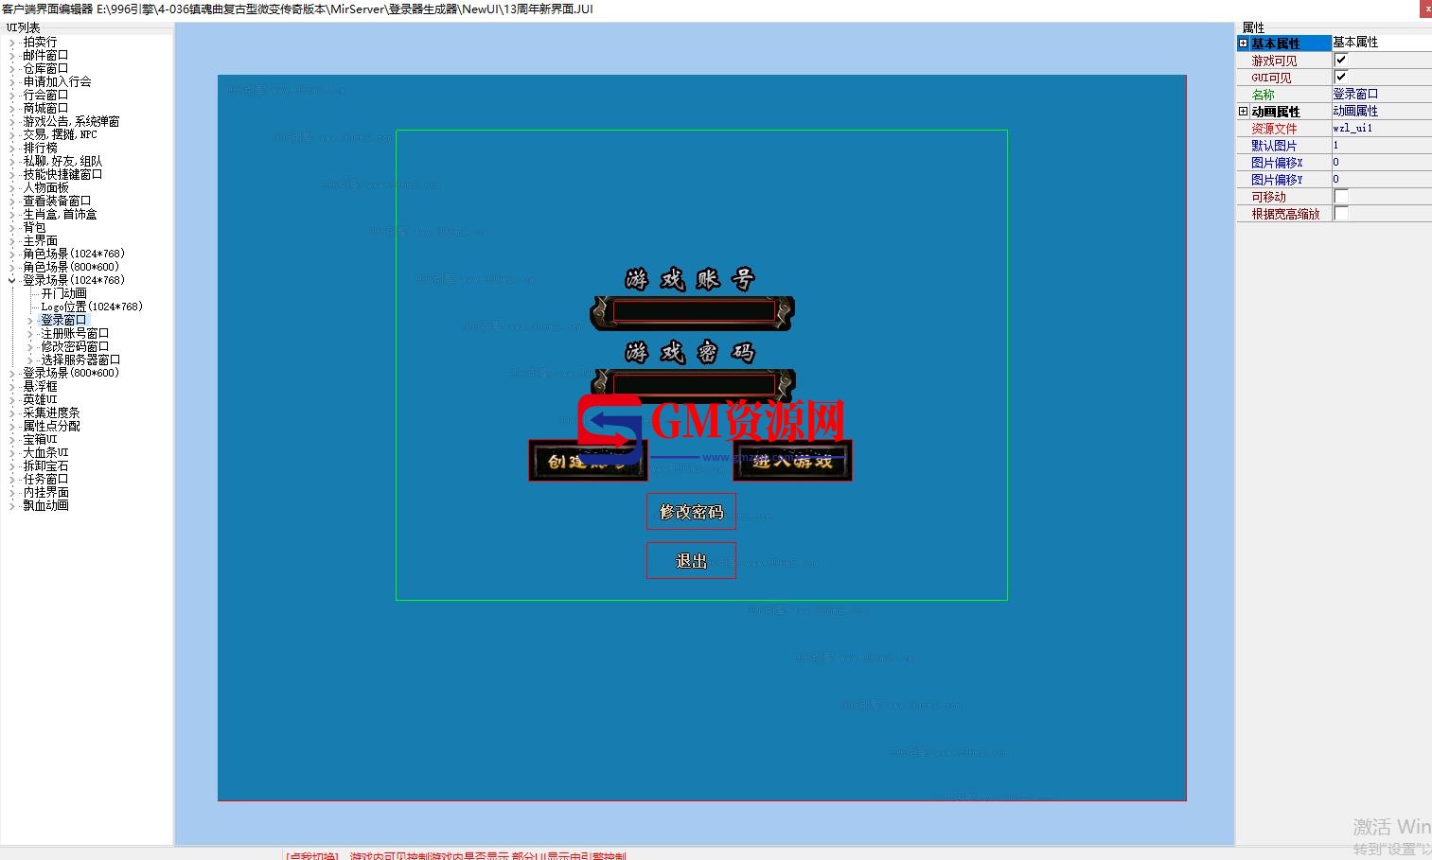The width and height of the screenshot is (1432, 860).
Task: Click the 创建账号 button on canvas
Action: coord(587,460)
